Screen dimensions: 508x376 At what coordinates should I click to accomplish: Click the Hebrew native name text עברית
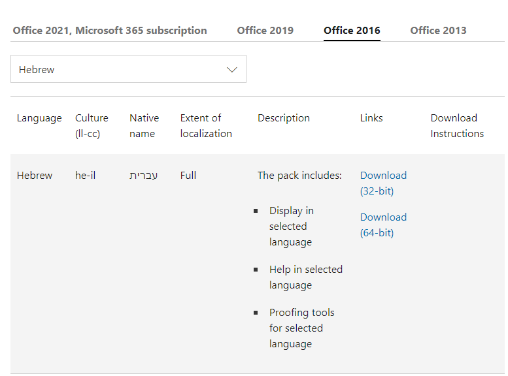[144, 175]
